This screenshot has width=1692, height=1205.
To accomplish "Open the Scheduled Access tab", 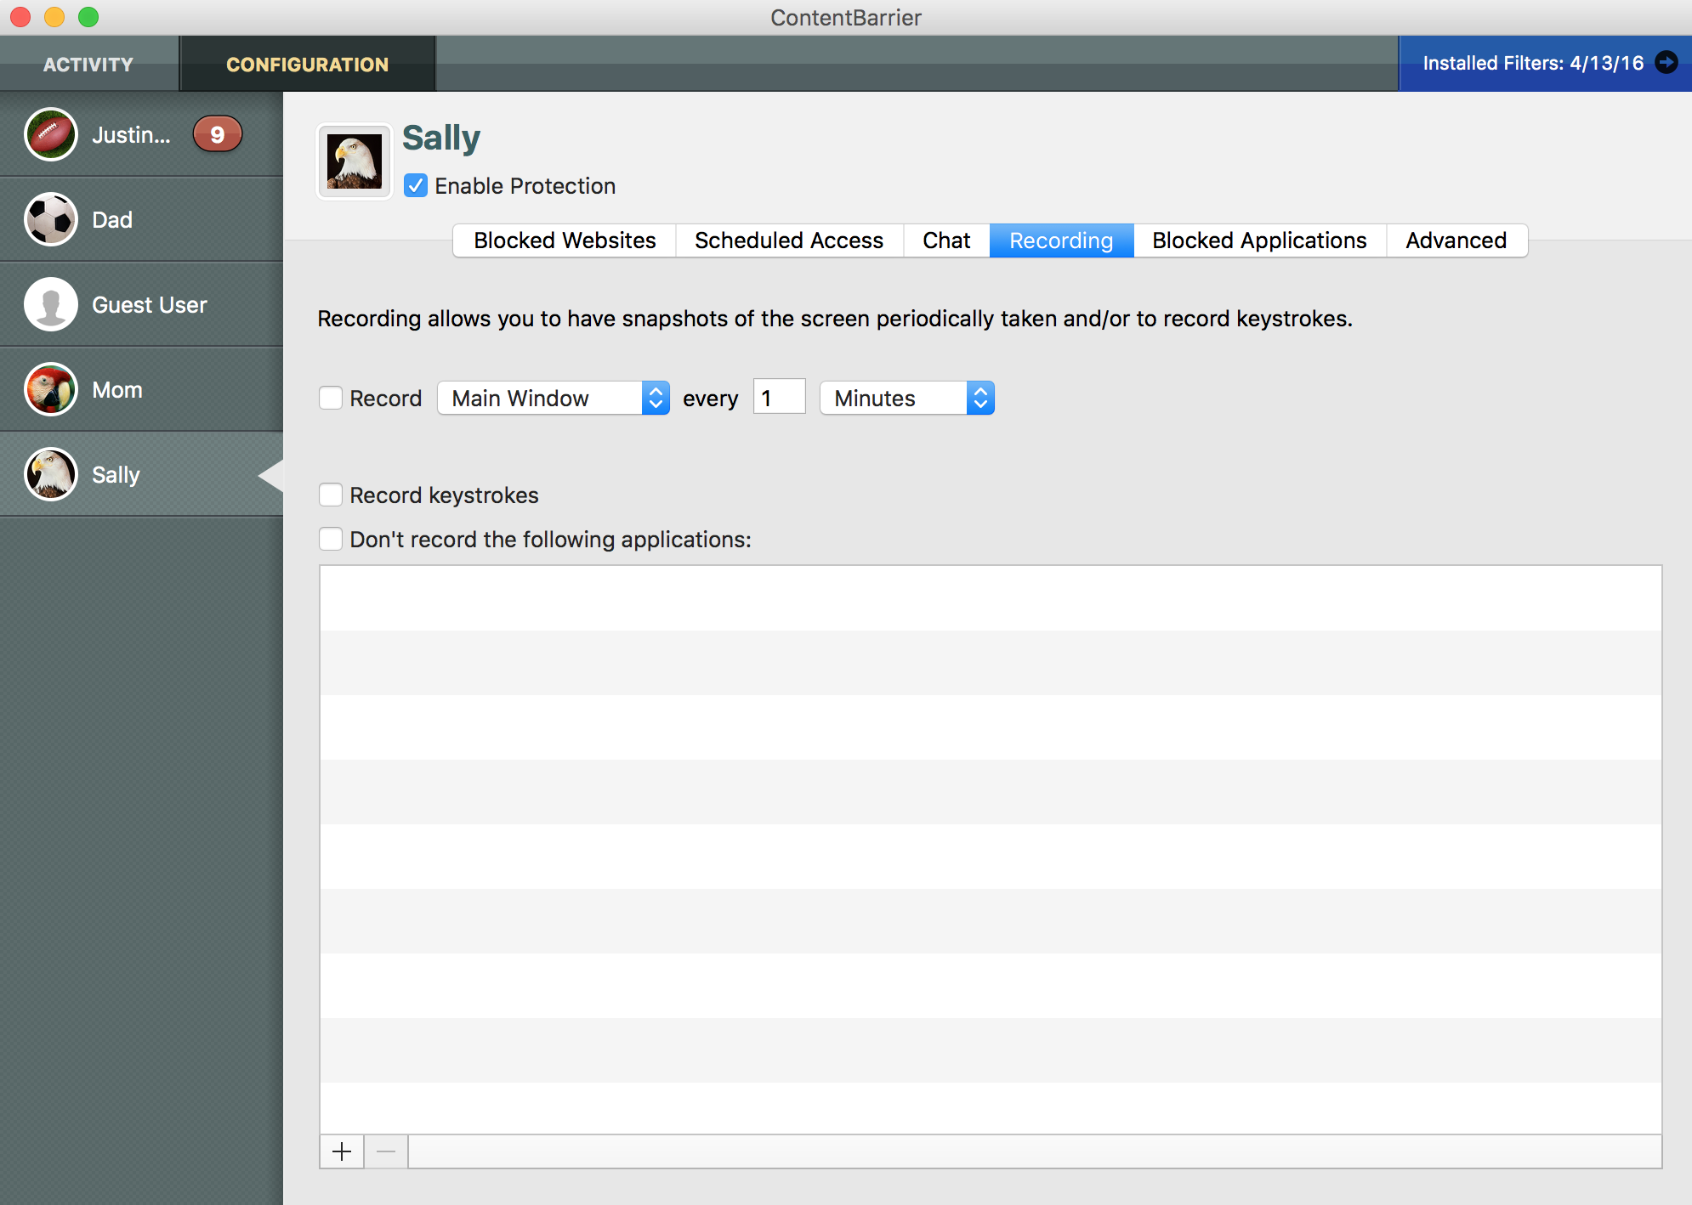I will coord(789,240).
